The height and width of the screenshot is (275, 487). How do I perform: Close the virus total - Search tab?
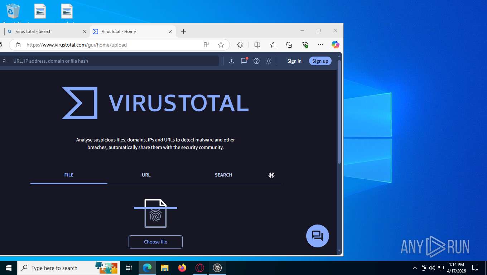(85, 32)
